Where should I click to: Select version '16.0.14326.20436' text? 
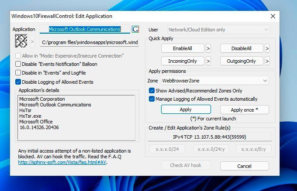(x=39, y=127)
